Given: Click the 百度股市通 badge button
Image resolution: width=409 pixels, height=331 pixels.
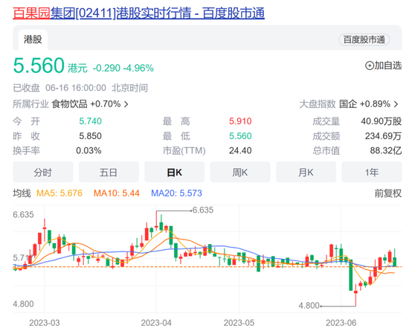Looking at the screenshot, I should pyautogui.click(x=364, y=39).
